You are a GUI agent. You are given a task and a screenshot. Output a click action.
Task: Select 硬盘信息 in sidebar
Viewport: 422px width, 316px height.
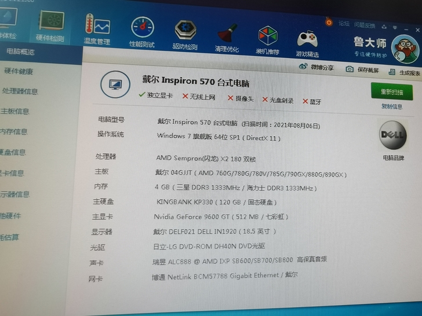point(13,152)
